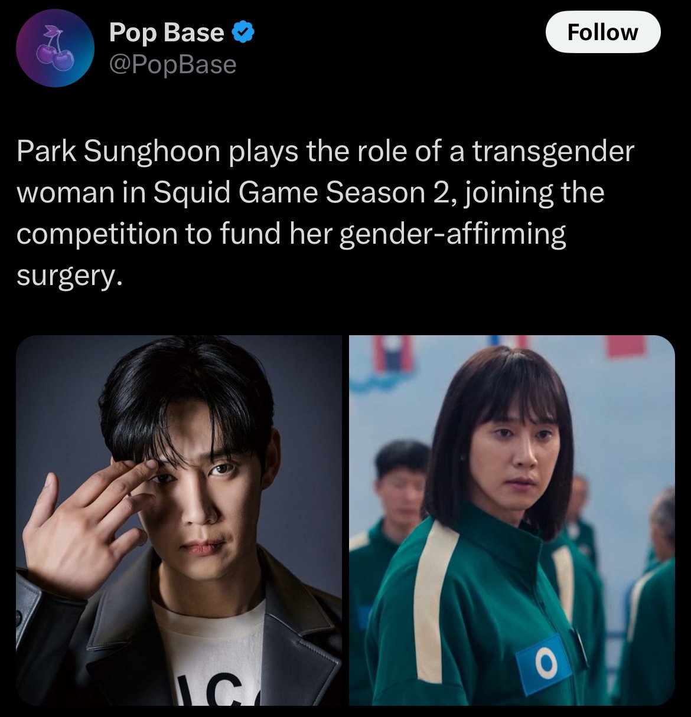Open the Pop Base cherry avatar
Image resolution: width=691 pixels, height=717 pixels.
pyautogui.click(x=55, y=48)
